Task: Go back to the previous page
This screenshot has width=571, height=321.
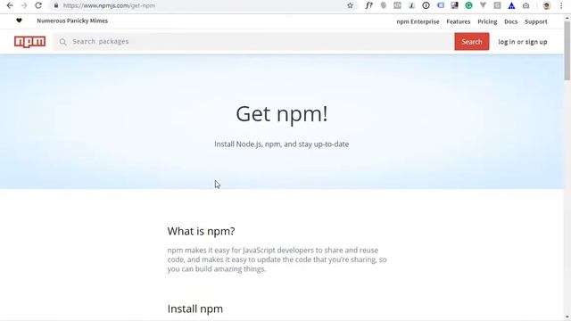Action: [10, 5]
